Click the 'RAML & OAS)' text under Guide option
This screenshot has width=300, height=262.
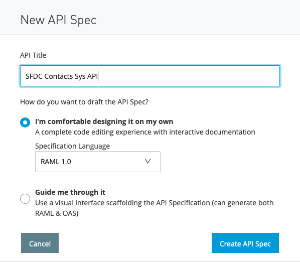point(57,213)
